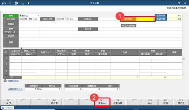Click the zoom-in magnifier icon in the title bar
The image size is (189, 110).
[x=4, y=3]
